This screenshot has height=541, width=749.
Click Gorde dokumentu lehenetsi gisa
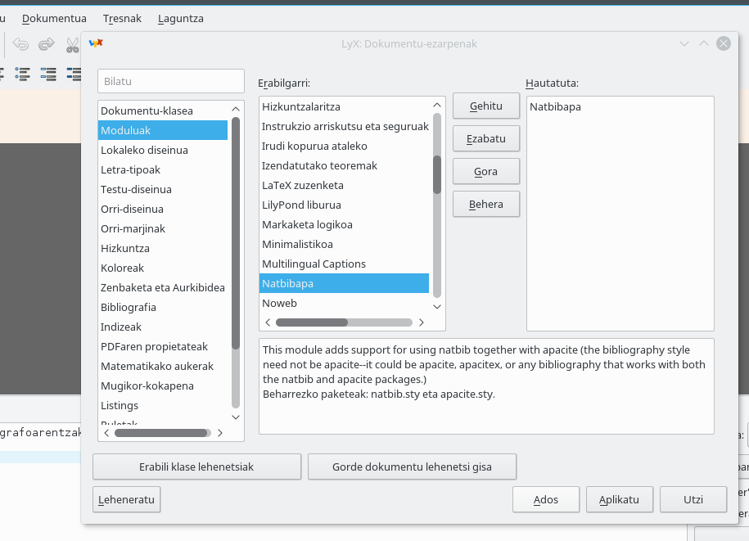tap(412, 467)
